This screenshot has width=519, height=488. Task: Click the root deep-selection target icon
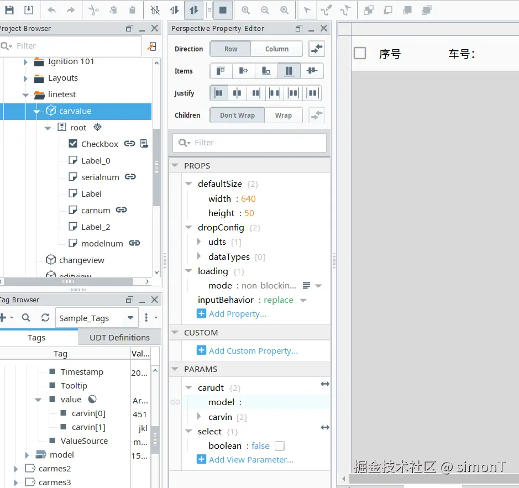pyautogui.click(x=97, y=127)
